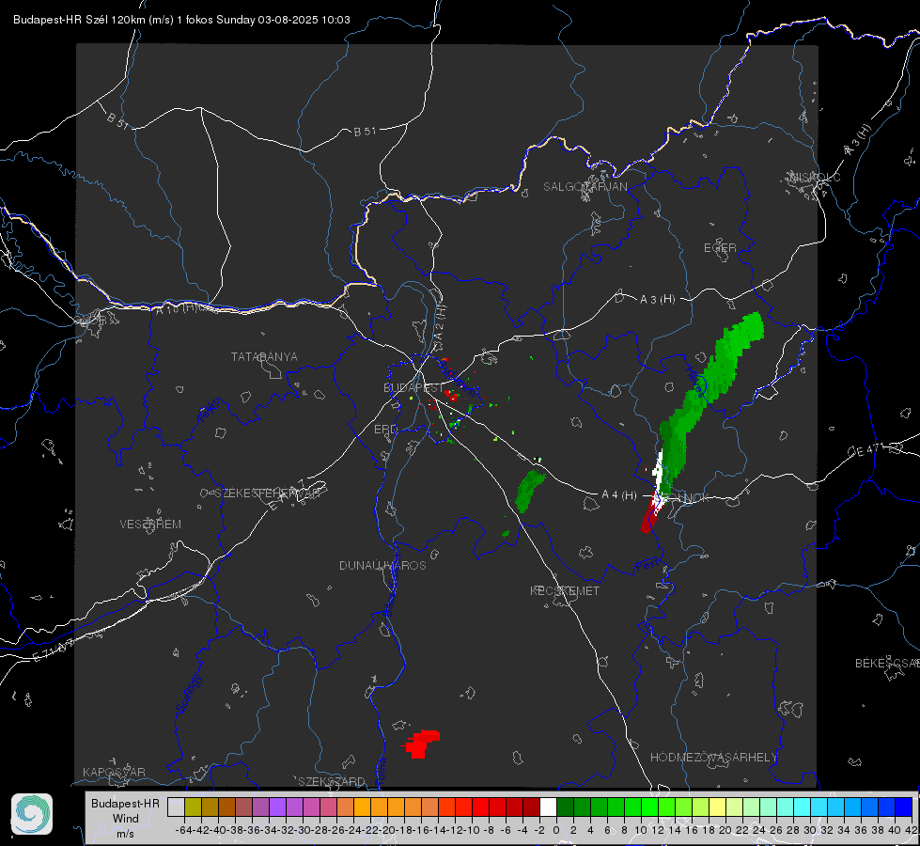
Task: Click the SZEKSZARD city label
Action: (x=332, y=781)
